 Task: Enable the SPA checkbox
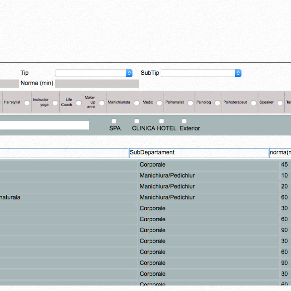[x=114, y=121]
